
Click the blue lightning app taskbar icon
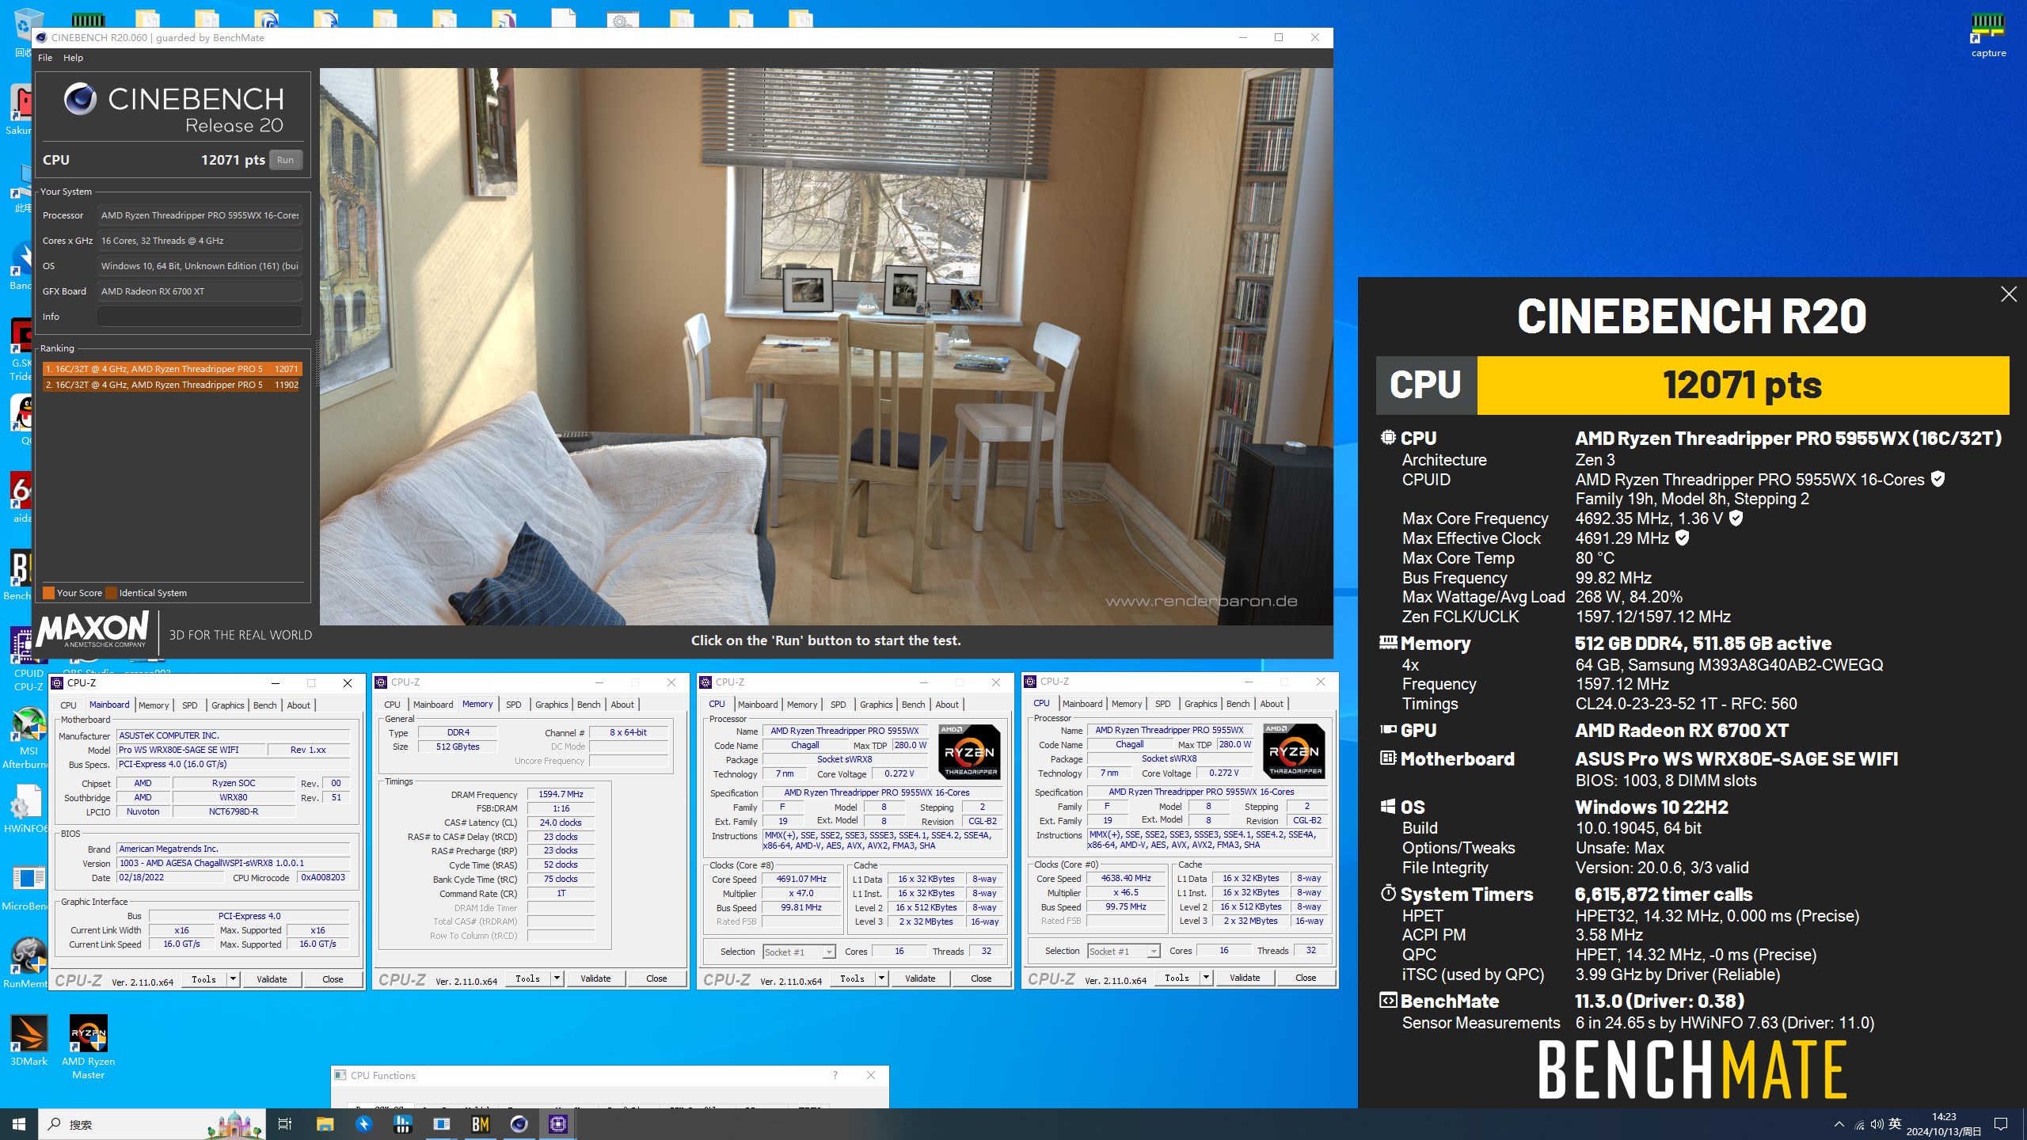tap(363, 1124)
